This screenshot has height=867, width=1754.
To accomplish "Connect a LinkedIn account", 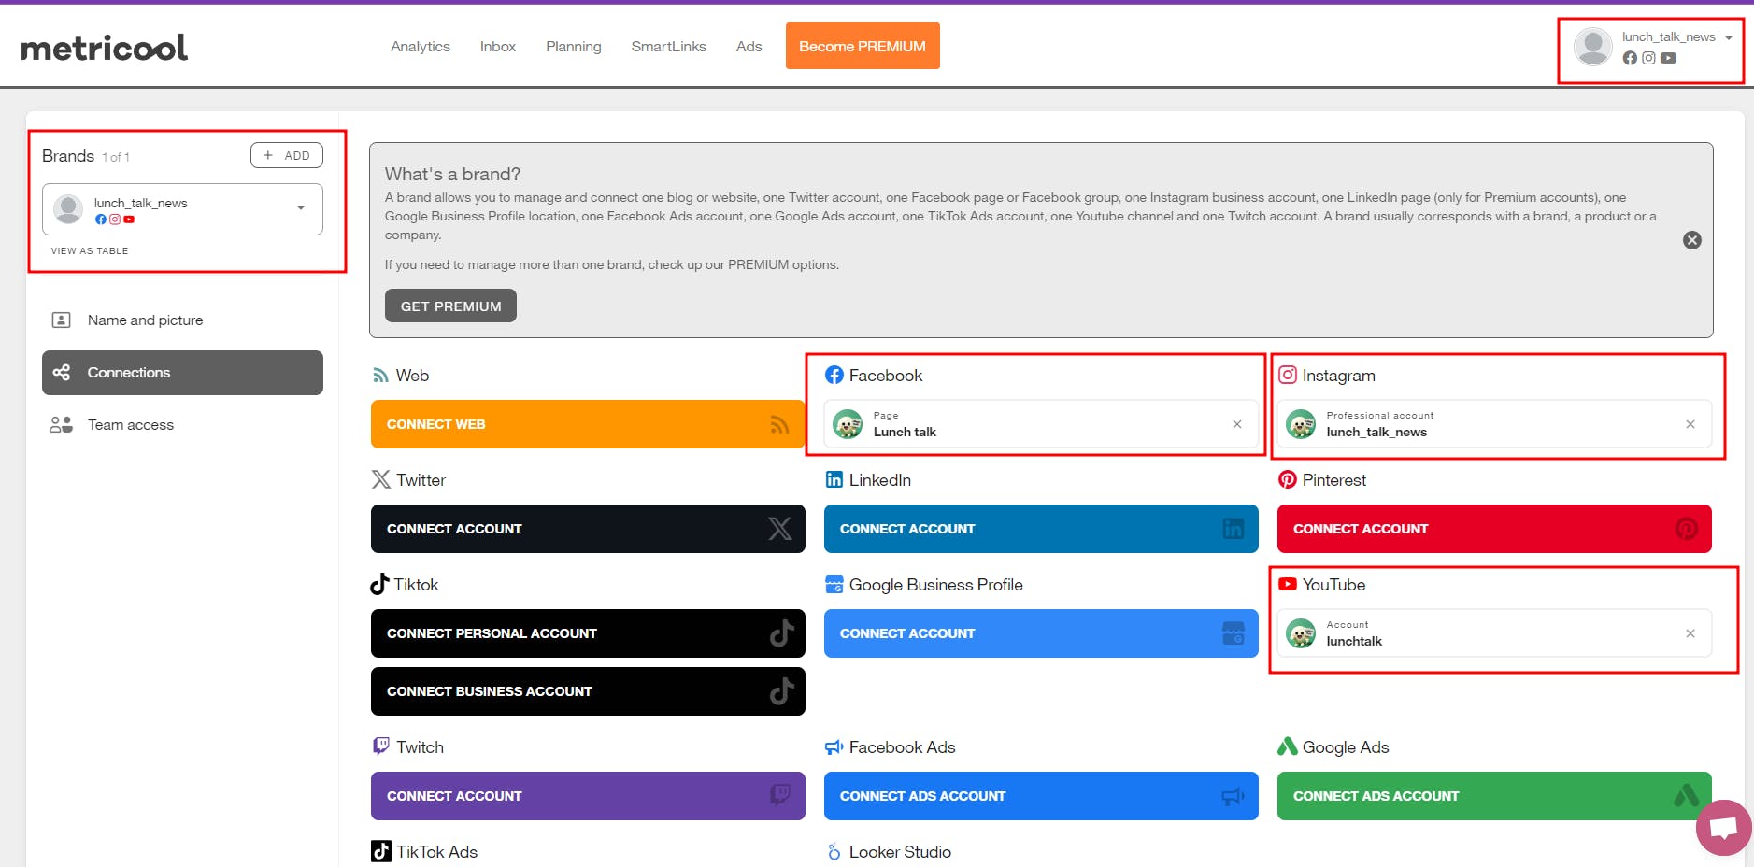I will click(1041, 529).
